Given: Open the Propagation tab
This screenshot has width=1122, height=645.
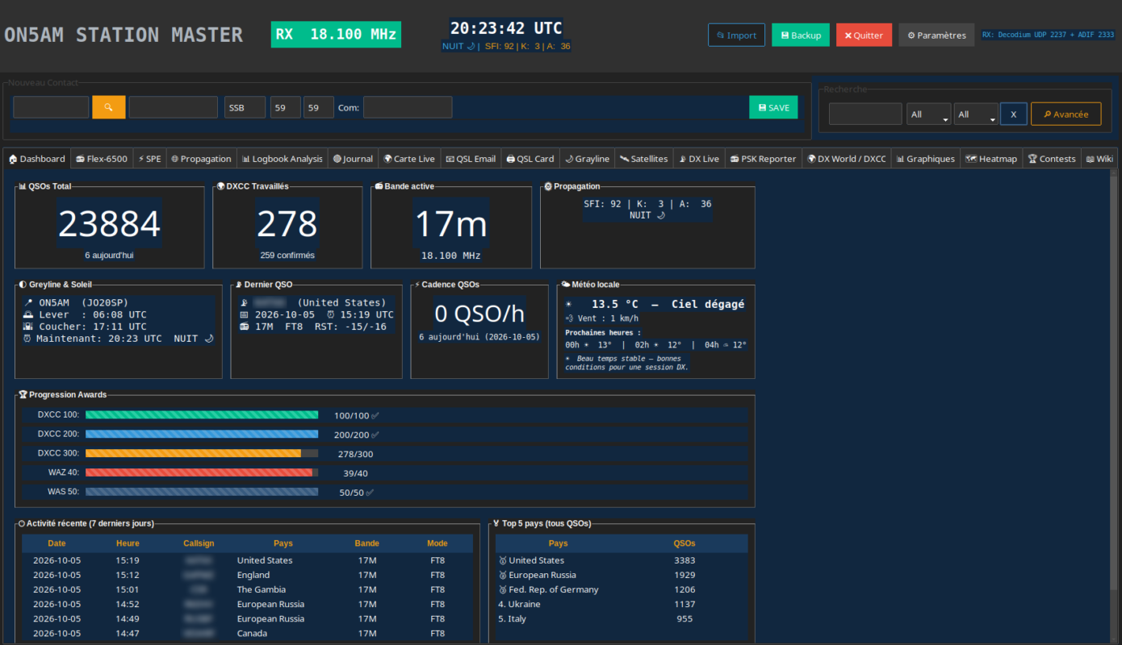Looking at the screenshot, I should (201, 159).
